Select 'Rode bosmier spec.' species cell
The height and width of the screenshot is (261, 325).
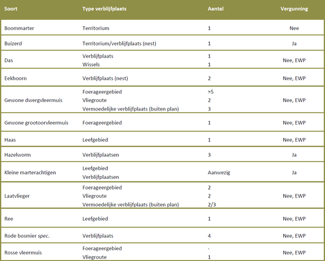point(27,236)
